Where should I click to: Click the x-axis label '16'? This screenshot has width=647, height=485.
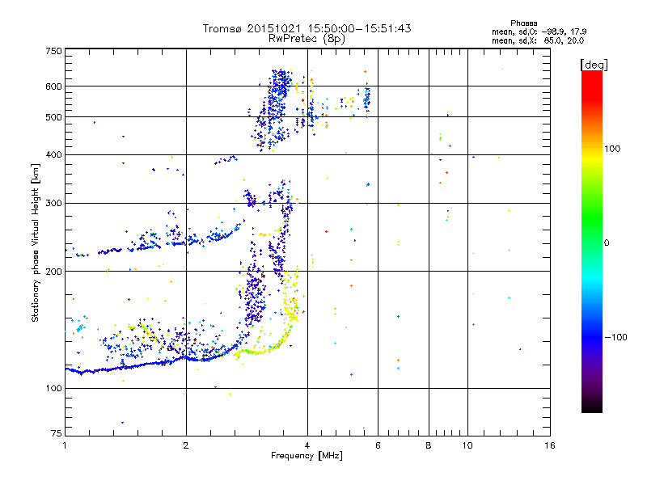tap(550, 445)
